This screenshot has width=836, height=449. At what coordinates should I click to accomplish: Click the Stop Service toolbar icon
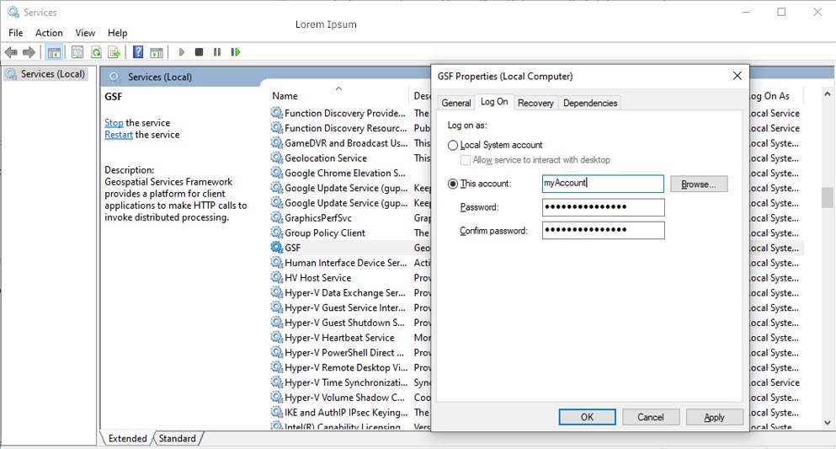(199, 52)
